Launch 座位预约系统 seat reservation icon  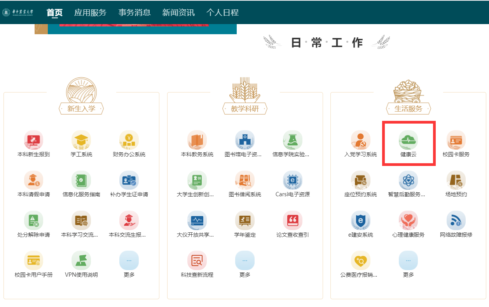pyautogui.click(x=360, y=181)
